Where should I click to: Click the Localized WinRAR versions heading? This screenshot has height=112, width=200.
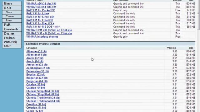pos(43,44)
